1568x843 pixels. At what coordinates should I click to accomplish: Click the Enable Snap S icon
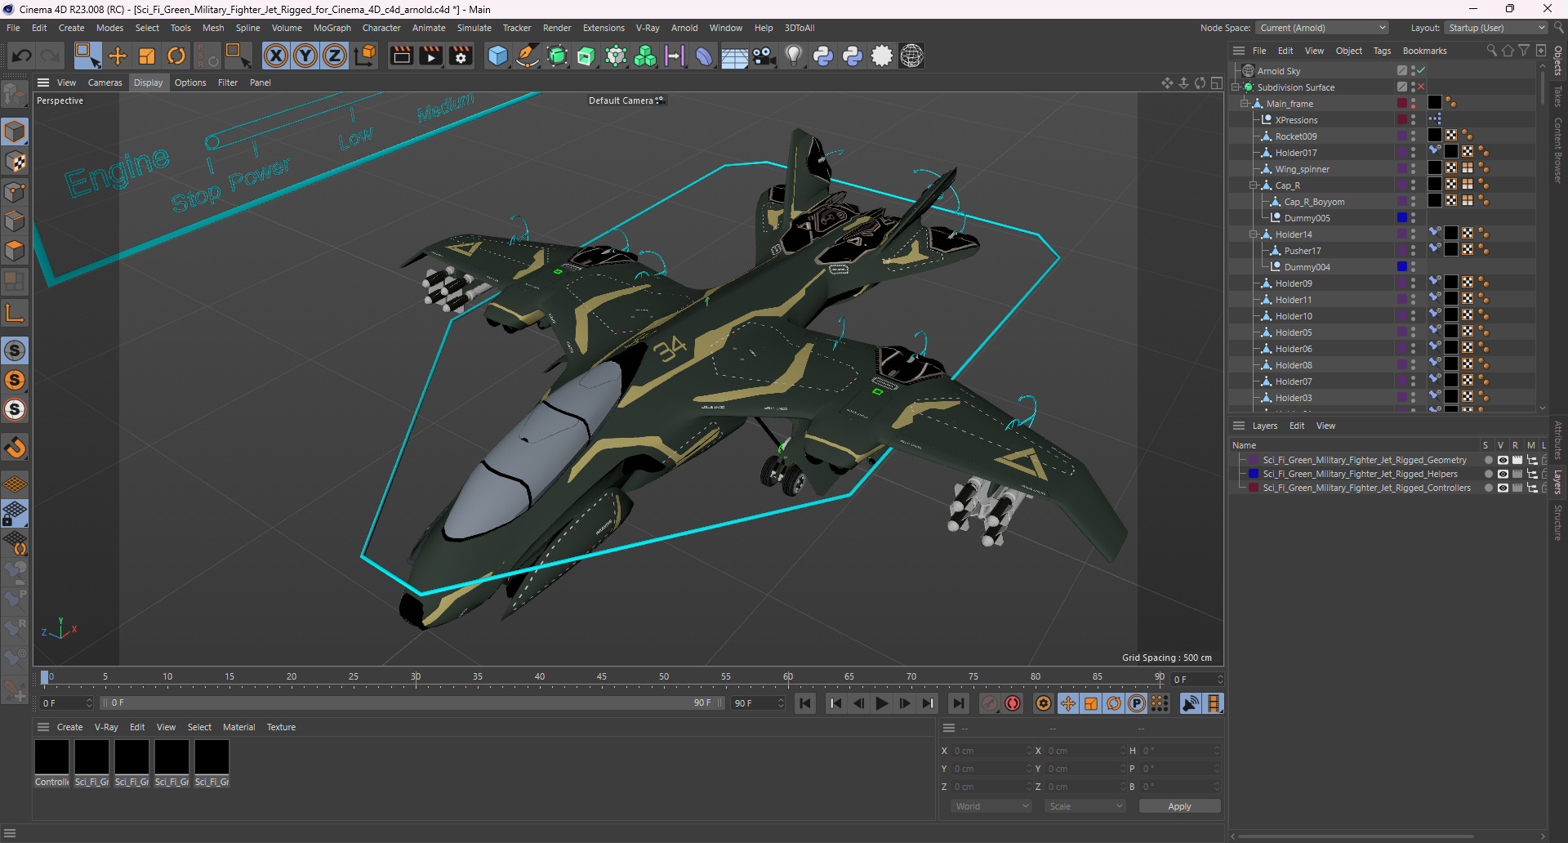tap(15, 350)
